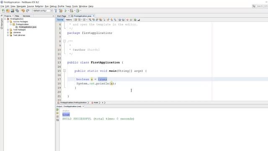Click the Last Edit icon in editor toolbar
This screenshot has width=268, height=151.
(76, 20)
